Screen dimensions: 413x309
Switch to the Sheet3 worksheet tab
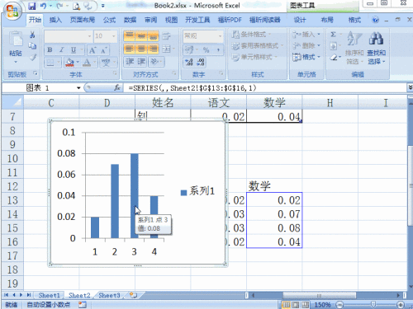(x=109, y=295)
